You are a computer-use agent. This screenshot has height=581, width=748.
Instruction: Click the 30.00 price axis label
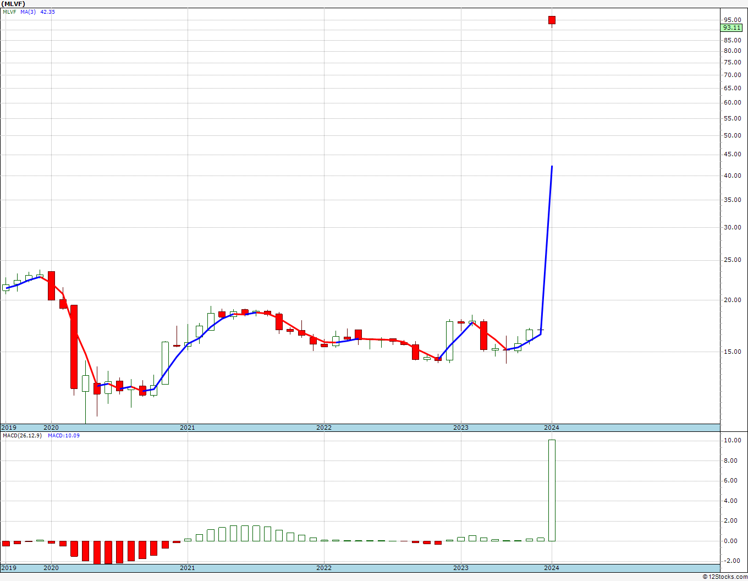click(732, 227)
